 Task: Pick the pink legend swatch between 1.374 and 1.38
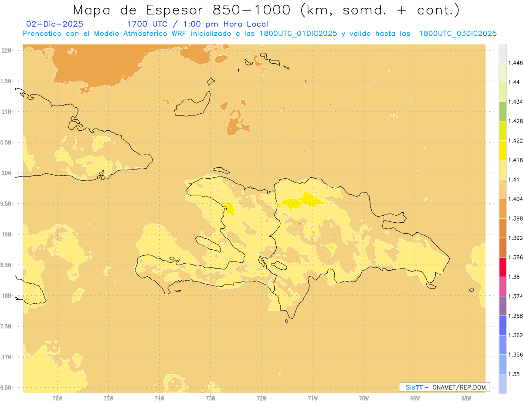(x=503, y=286)
